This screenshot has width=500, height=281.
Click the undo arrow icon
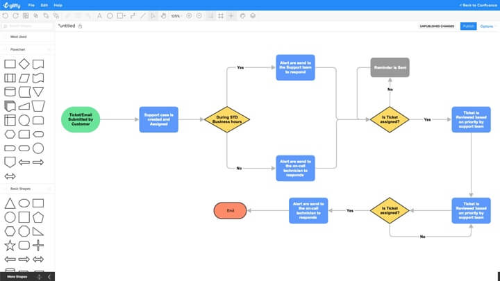6,15
